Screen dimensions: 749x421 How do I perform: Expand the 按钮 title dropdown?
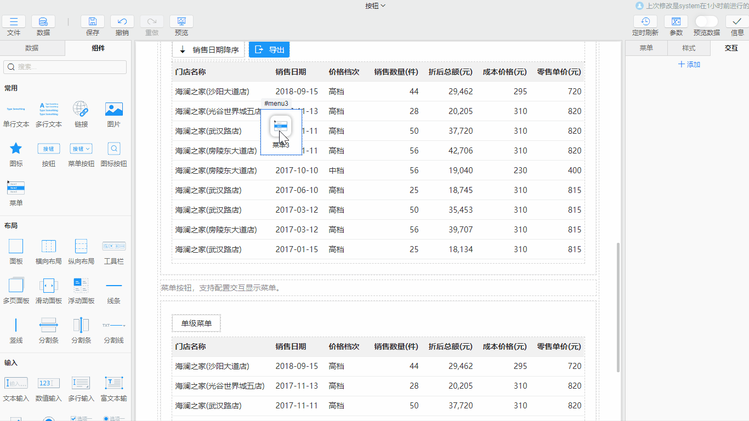[x=376, y=5]
